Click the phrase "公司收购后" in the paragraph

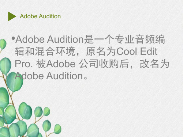[104, 64]
